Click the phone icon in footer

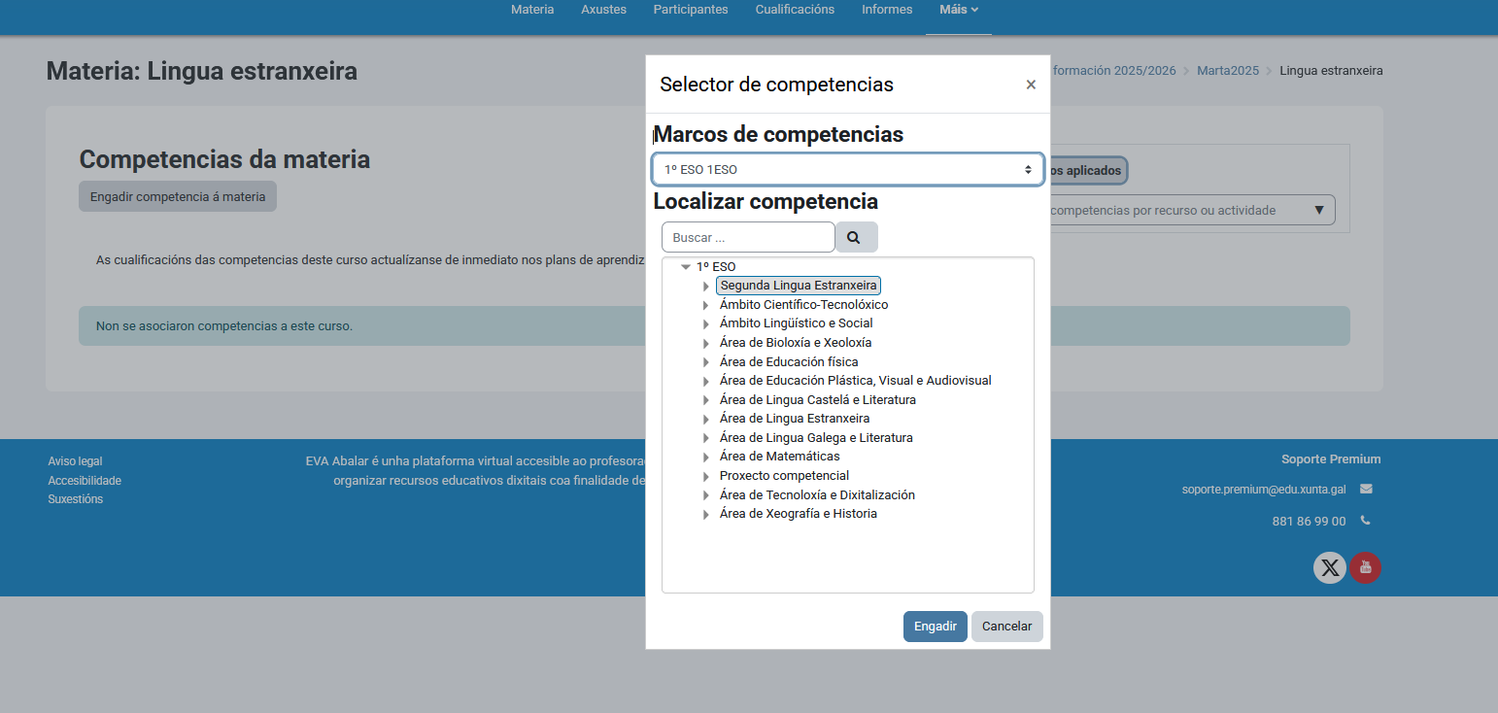point(1365,521)
